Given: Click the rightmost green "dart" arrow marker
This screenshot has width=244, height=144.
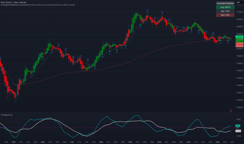Looking at the screenshot, I should (x=228, y=40).
